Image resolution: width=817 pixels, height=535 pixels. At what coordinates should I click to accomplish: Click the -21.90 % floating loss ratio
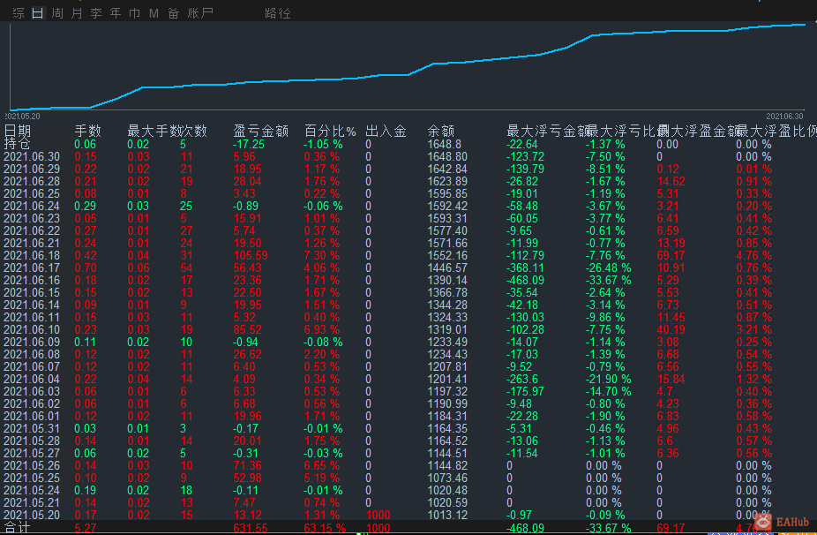(x=608, y=379)
